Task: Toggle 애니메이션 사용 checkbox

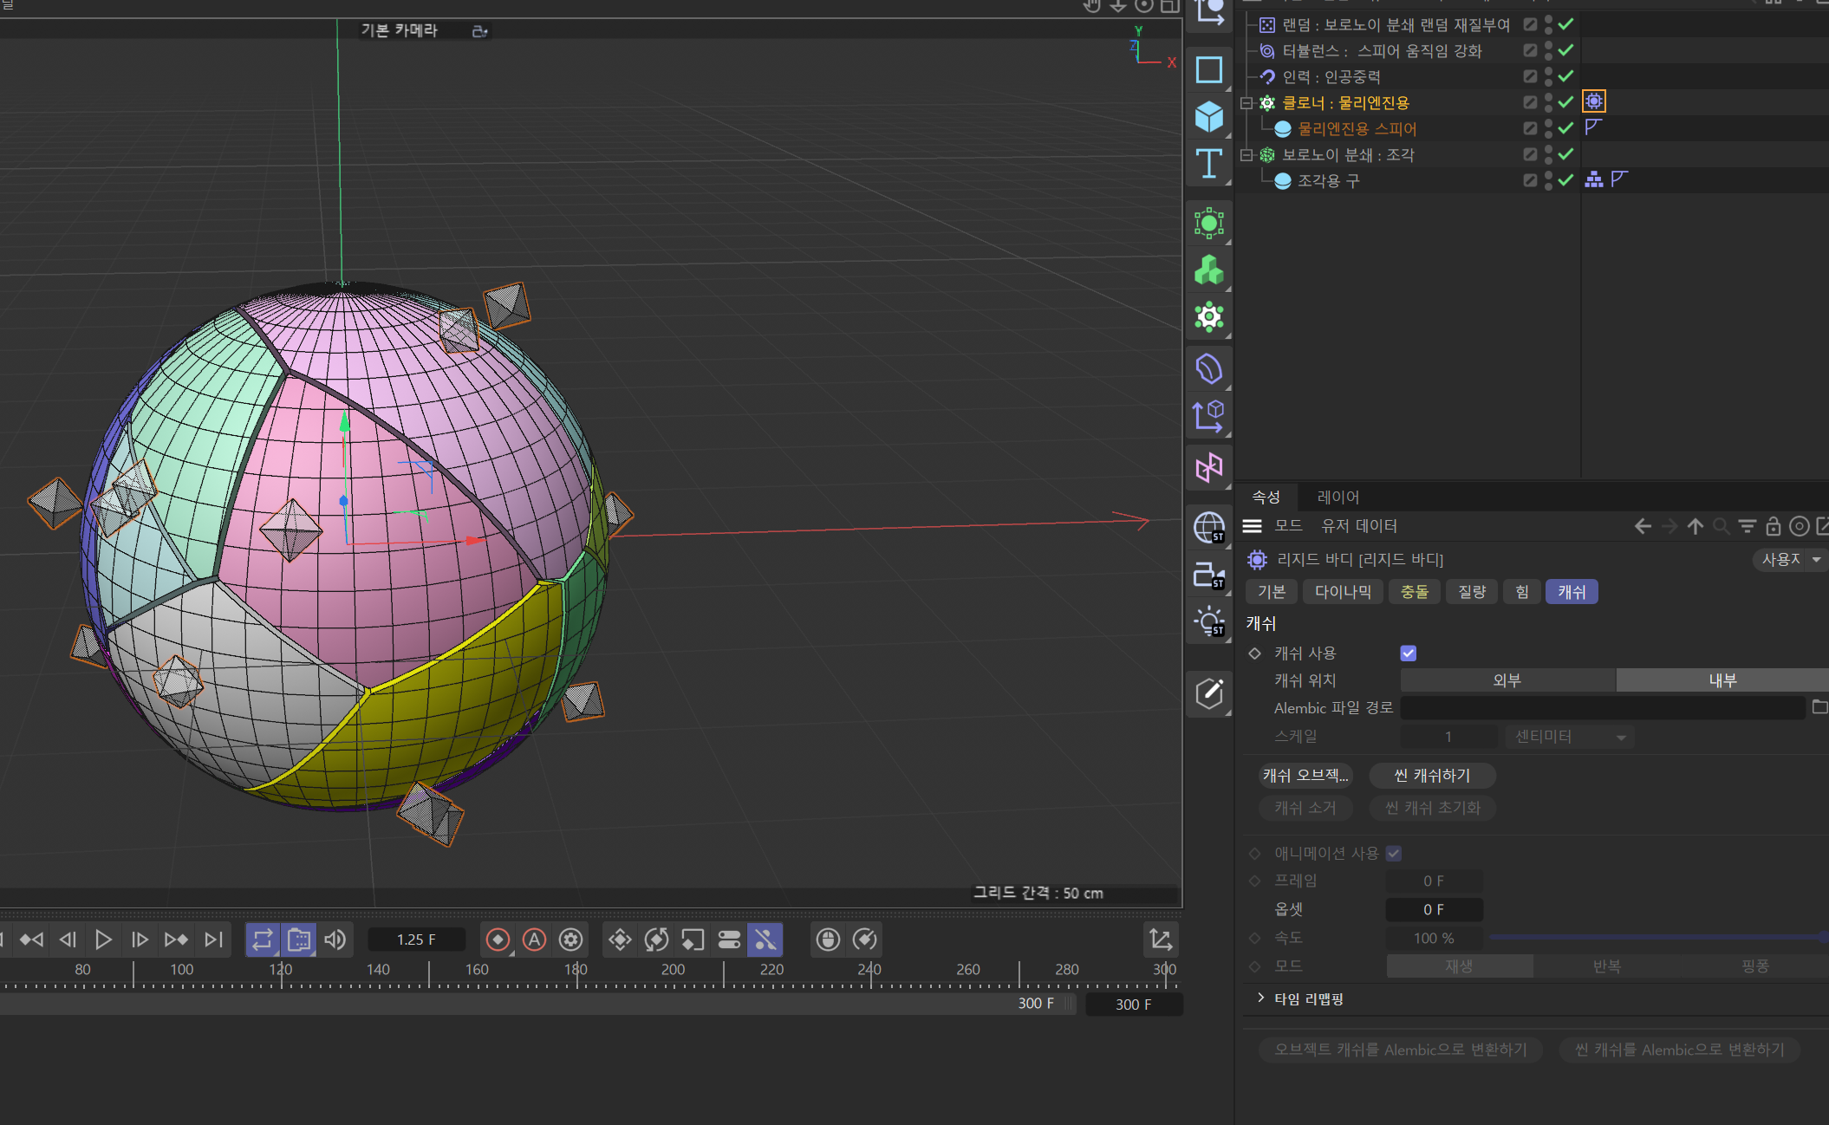Action: pyautogui.click(x=1393, y=854)
